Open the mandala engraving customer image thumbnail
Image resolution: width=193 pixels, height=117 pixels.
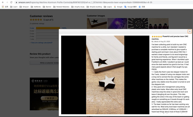coord(138,23)
